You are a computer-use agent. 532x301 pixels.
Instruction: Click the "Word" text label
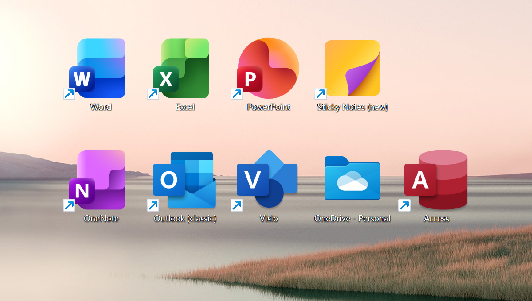(x=101, y=107)
